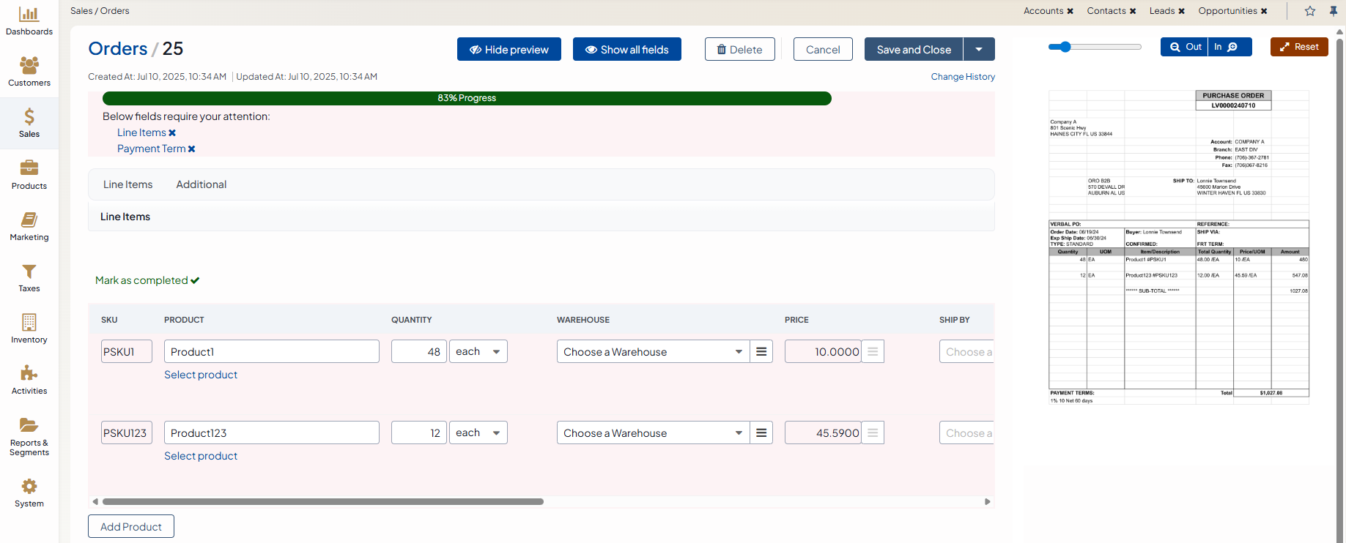Click the favorite star icon
Viewport: 1346px width, 543px height.
pos(1310,11)
